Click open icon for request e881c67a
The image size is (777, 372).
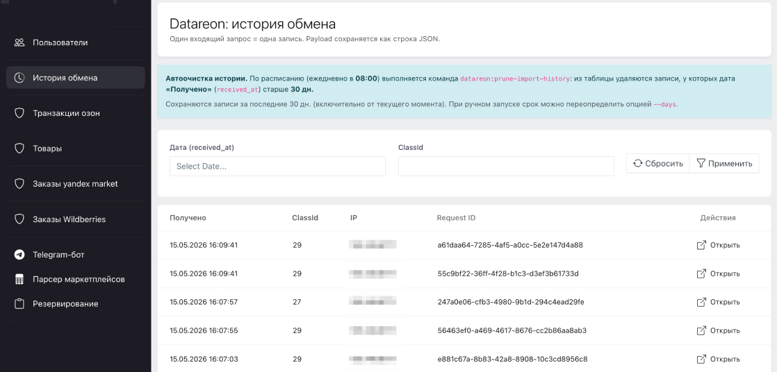click(x=701, y=359)
